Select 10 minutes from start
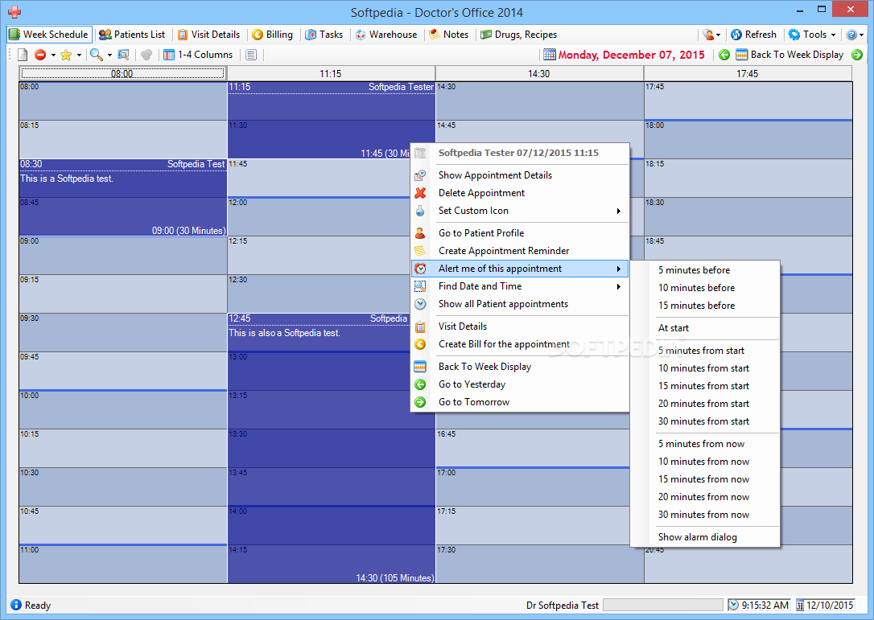This screenshot has height=620, width=874. click(x=705, y=368)
